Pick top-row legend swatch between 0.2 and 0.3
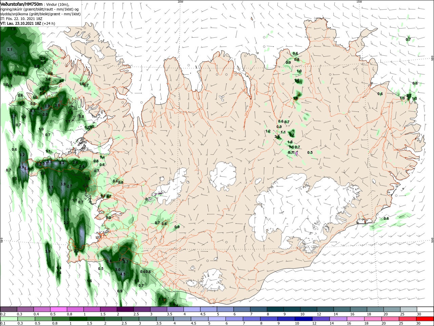This screenshot has height=326, width=434. coord(9,309)
